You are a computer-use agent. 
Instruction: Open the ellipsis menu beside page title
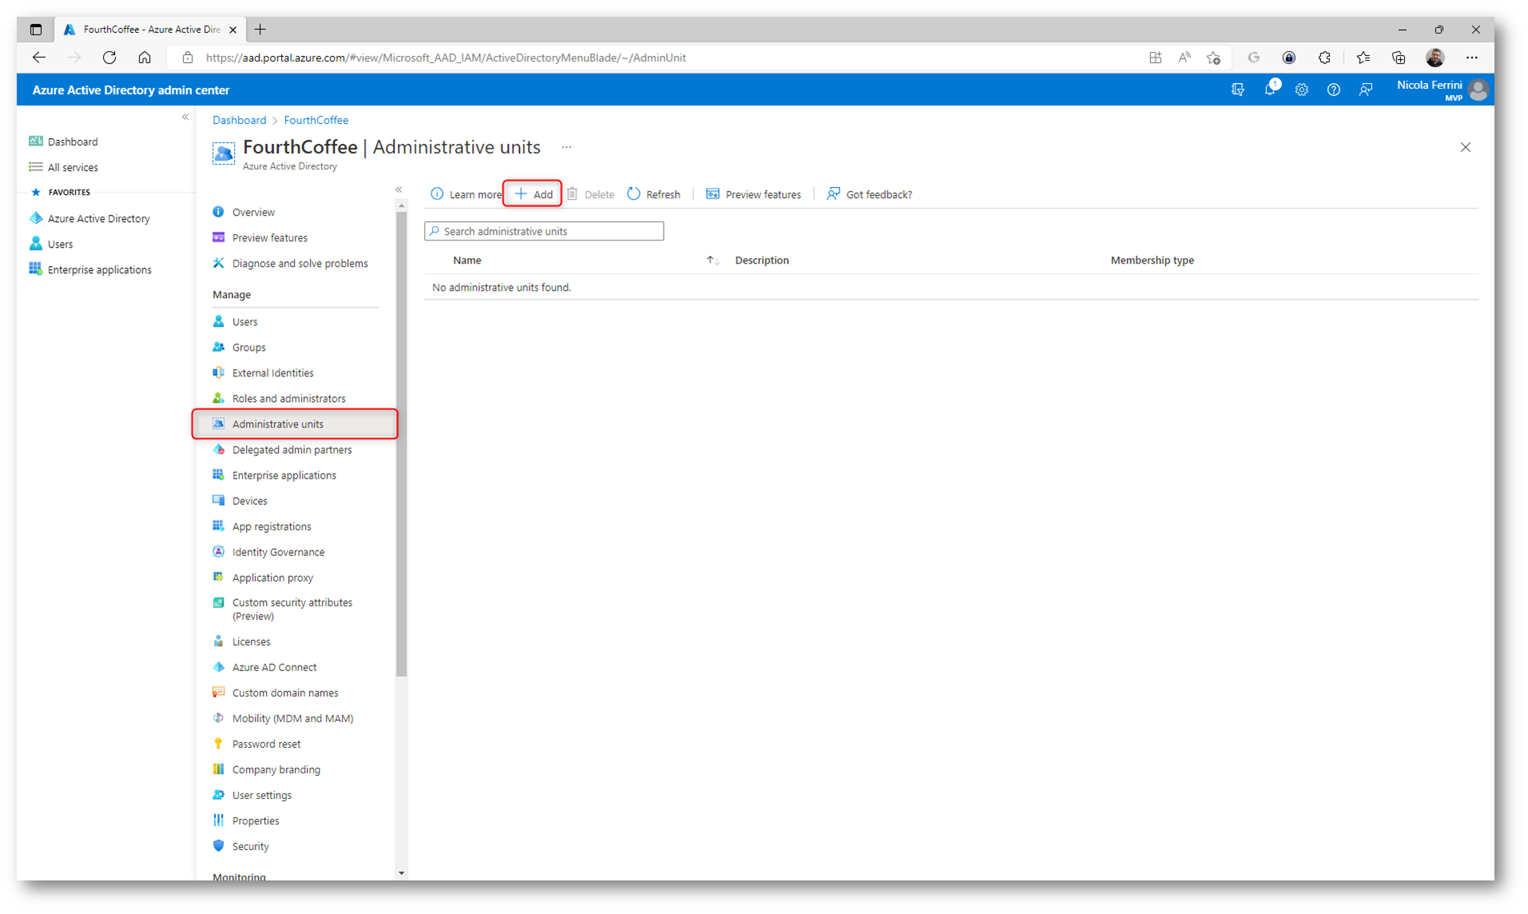[x=566, y=147]
